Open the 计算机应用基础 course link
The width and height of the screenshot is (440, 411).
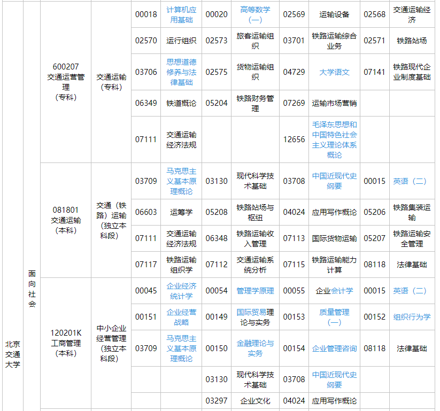coord(181,14)
